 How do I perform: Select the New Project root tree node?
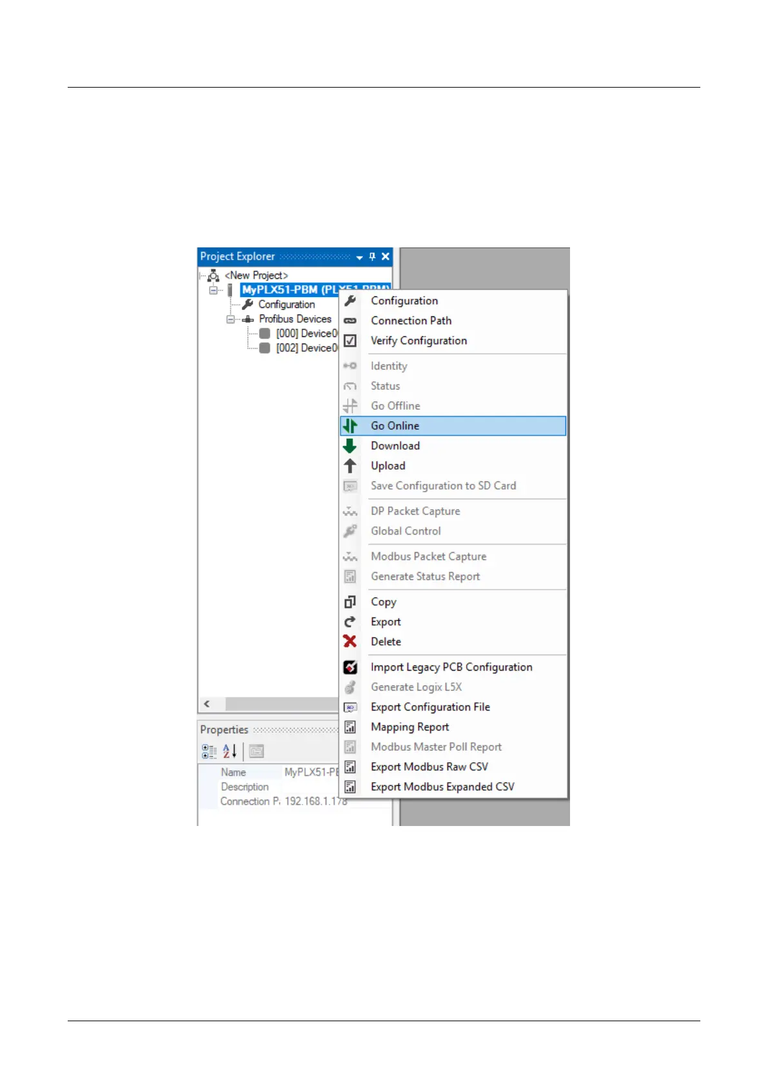coord(256,276)
